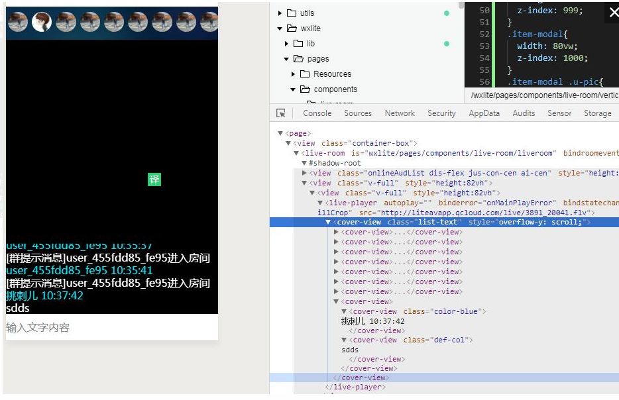Click the components open folder icon
Screen dimensions: 619x400
point(305,89)
